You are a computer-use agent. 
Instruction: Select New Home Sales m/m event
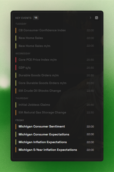tap(55, 46)
